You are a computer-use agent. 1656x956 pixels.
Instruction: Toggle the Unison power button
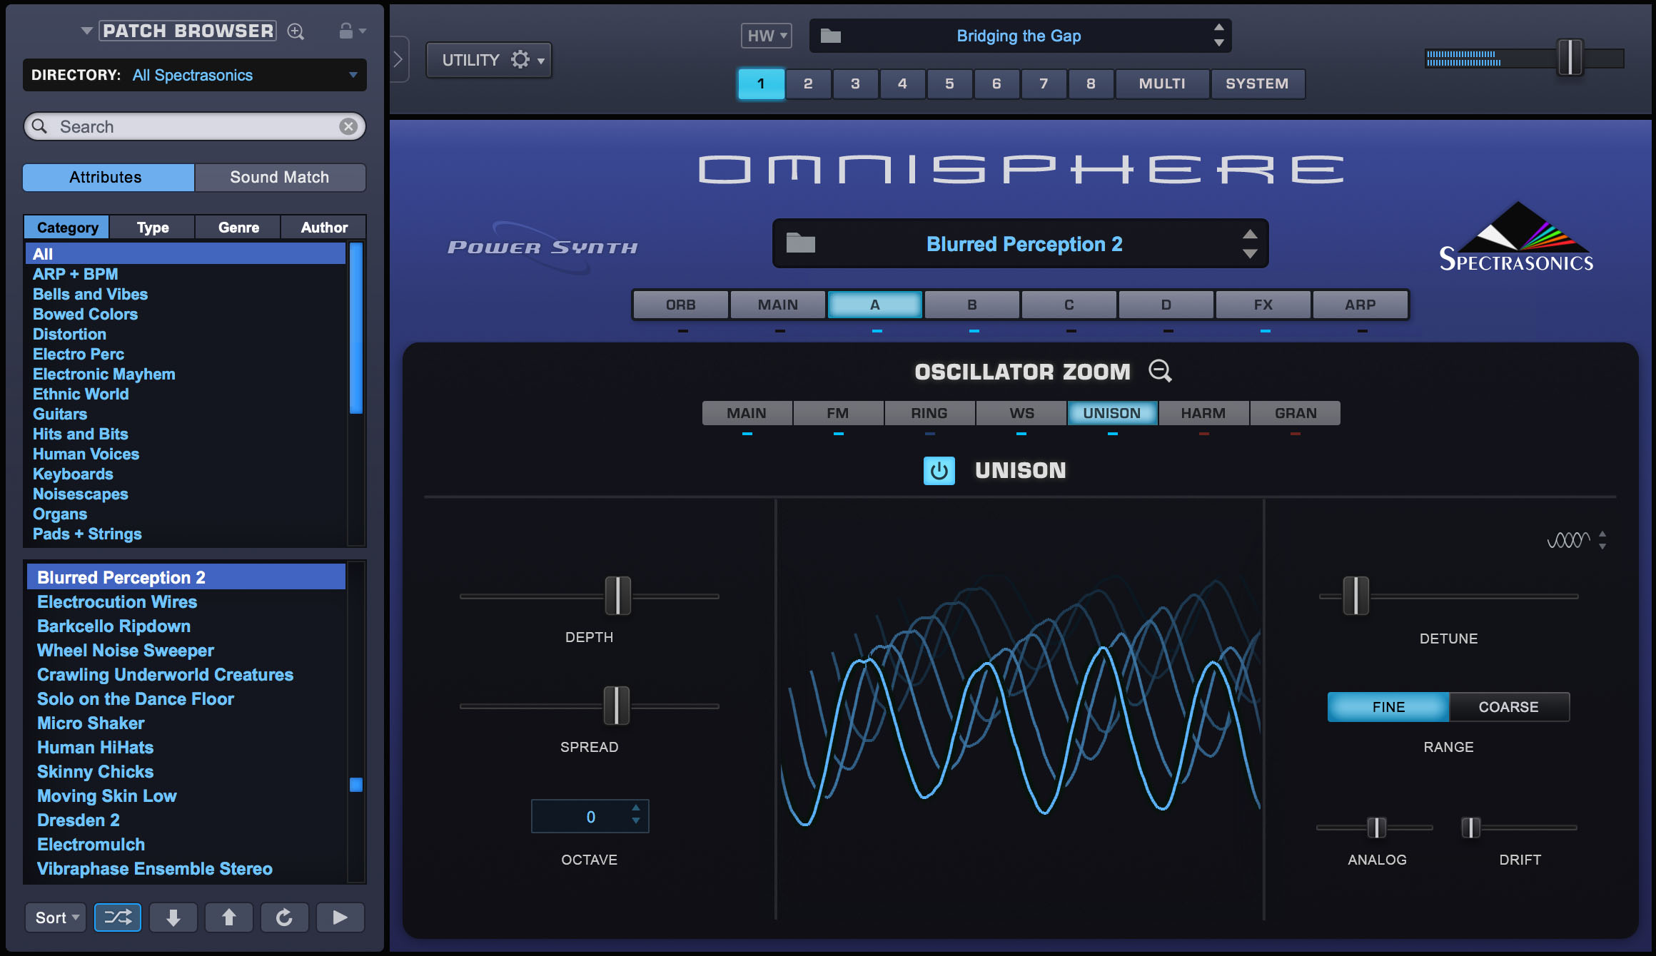click(x=939, y=471)
